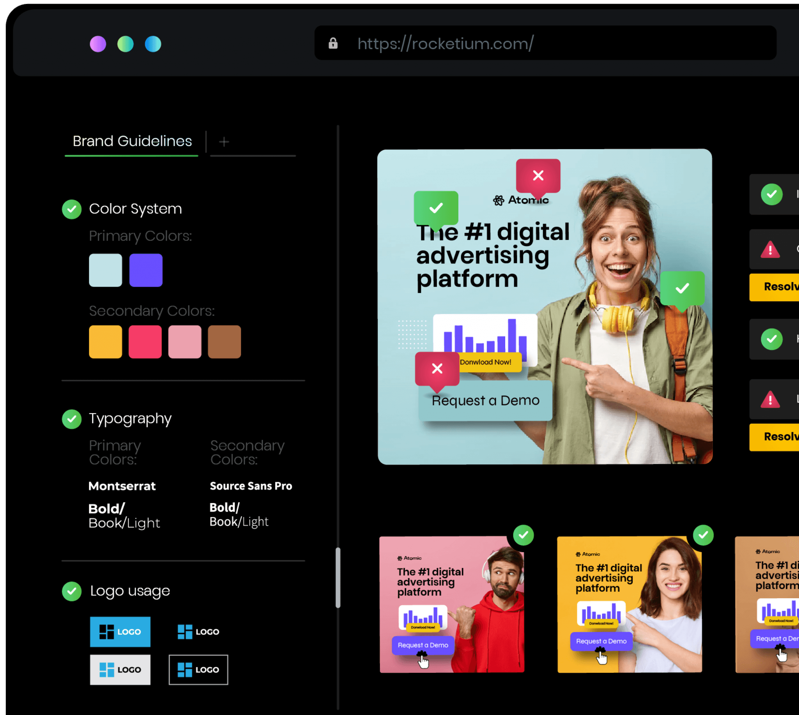Select the purple primary color swatch

coord(146,270)
